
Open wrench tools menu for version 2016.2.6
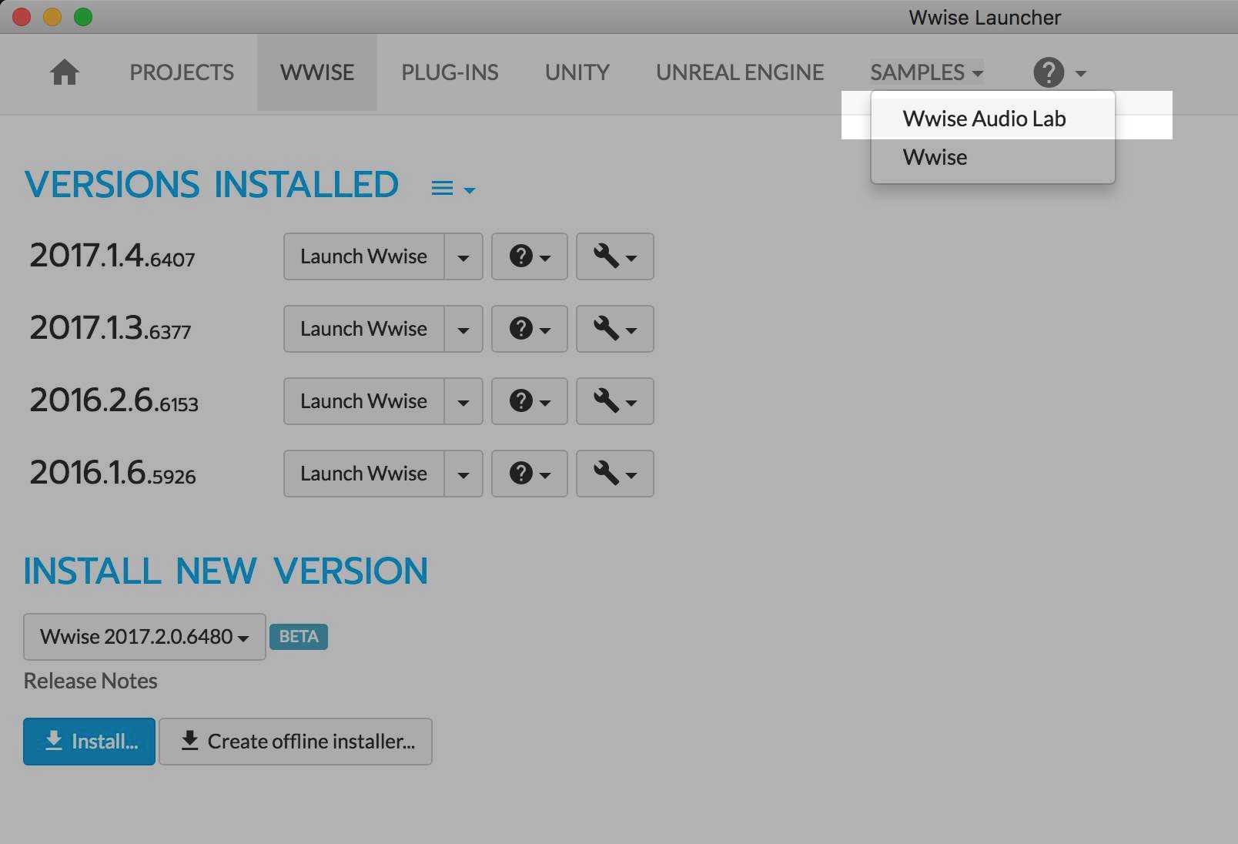pos(614,401)
